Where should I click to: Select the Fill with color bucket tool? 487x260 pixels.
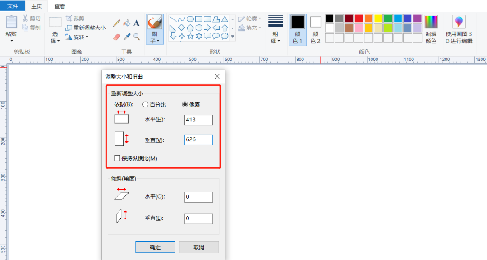pyautogui.click(x=126, y=23)
